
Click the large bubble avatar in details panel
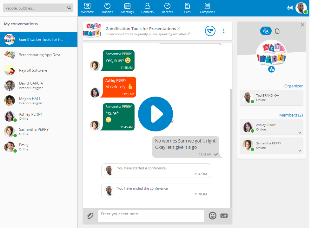(x=271, y=55)
